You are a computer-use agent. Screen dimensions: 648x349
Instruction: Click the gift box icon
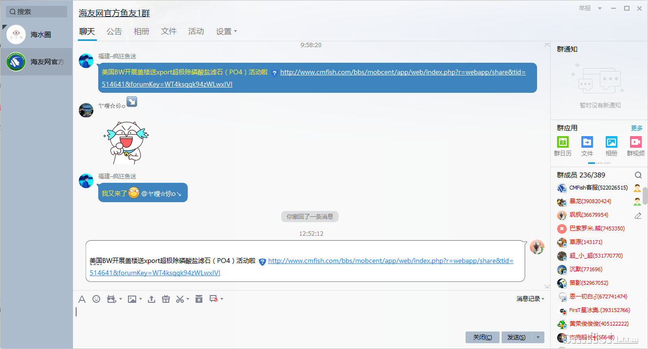click(166, 299)
